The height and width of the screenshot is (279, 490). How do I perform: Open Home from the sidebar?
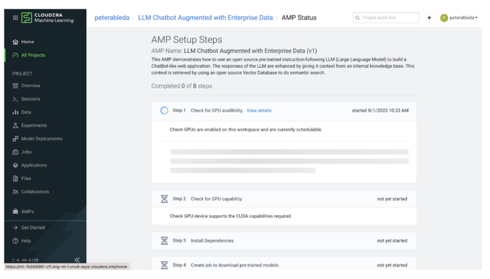point(27,42)
